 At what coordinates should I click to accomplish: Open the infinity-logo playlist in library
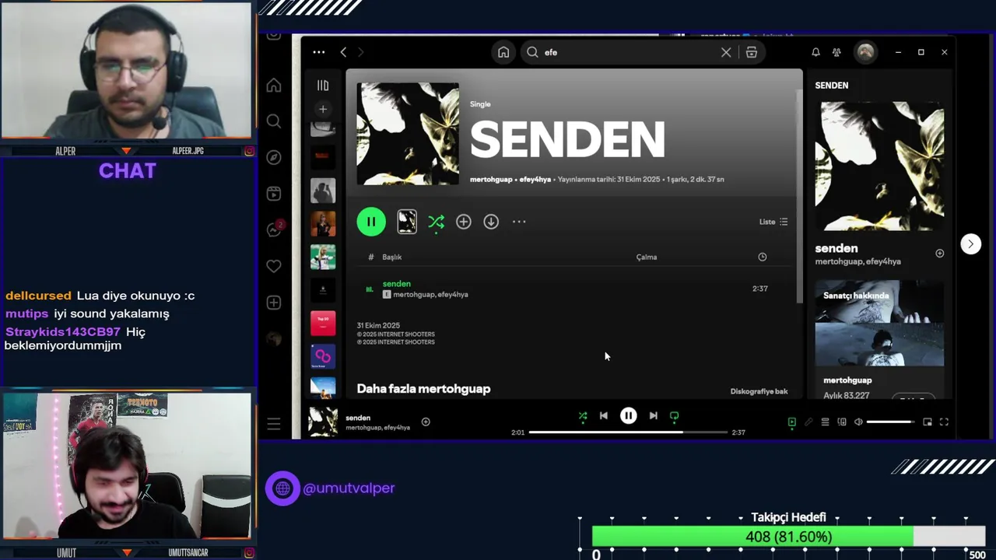(323, 356)
